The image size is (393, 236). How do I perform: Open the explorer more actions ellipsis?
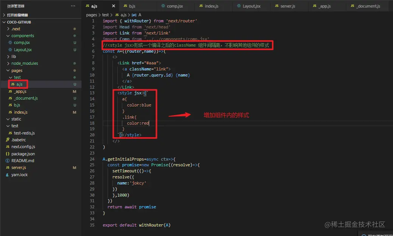(73, 6)
